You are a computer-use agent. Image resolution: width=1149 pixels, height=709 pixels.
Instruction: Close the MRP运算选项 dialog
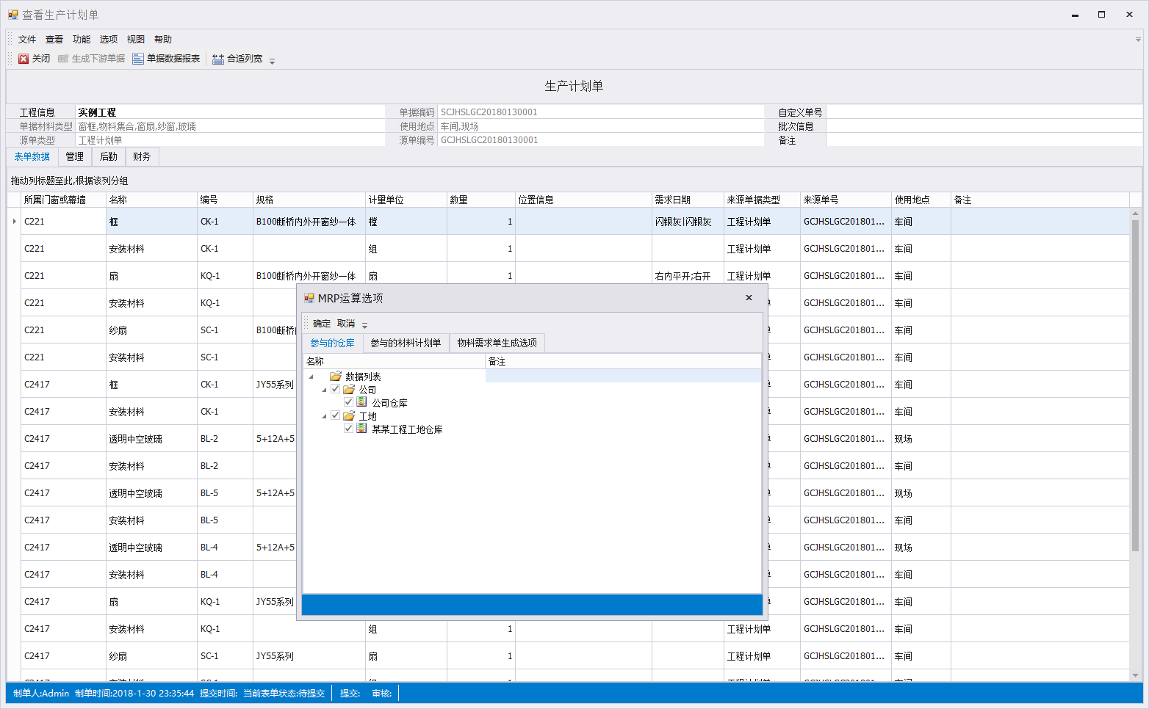point(749,298)
